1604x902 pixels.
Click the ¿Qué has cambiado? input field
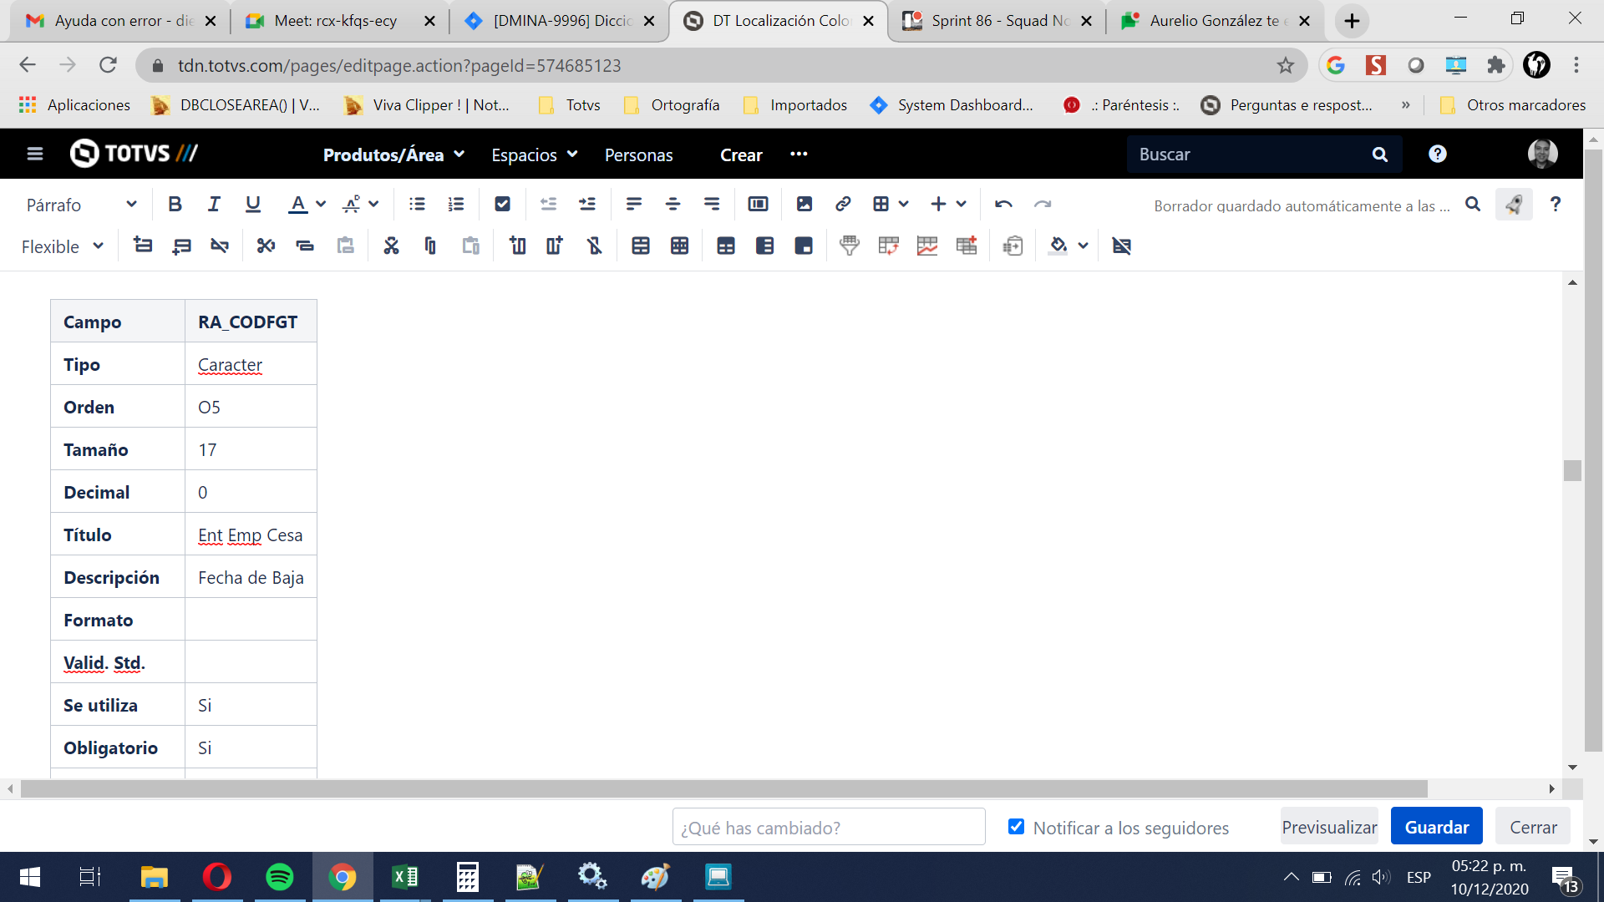(x=828, y=827)
